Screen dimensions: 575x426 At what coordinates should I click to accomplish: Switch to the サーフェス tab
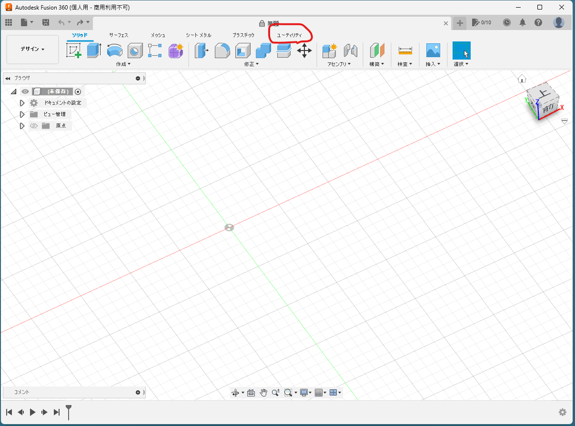coord(119,35)
